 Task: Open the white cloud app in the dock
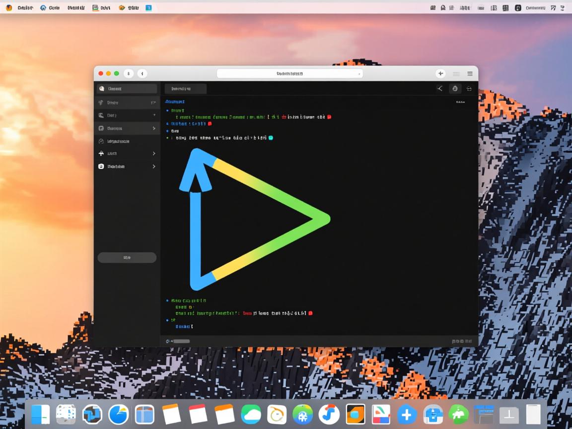point(251,414)
